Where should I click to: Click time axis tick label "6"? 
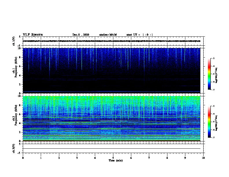131,158
